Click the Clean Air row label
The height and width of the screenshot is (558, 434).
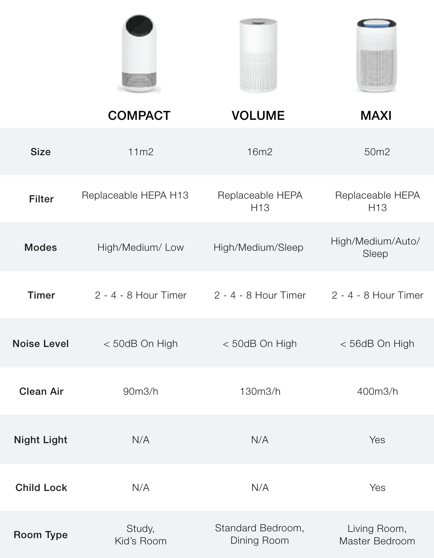(x=41, y=391)
